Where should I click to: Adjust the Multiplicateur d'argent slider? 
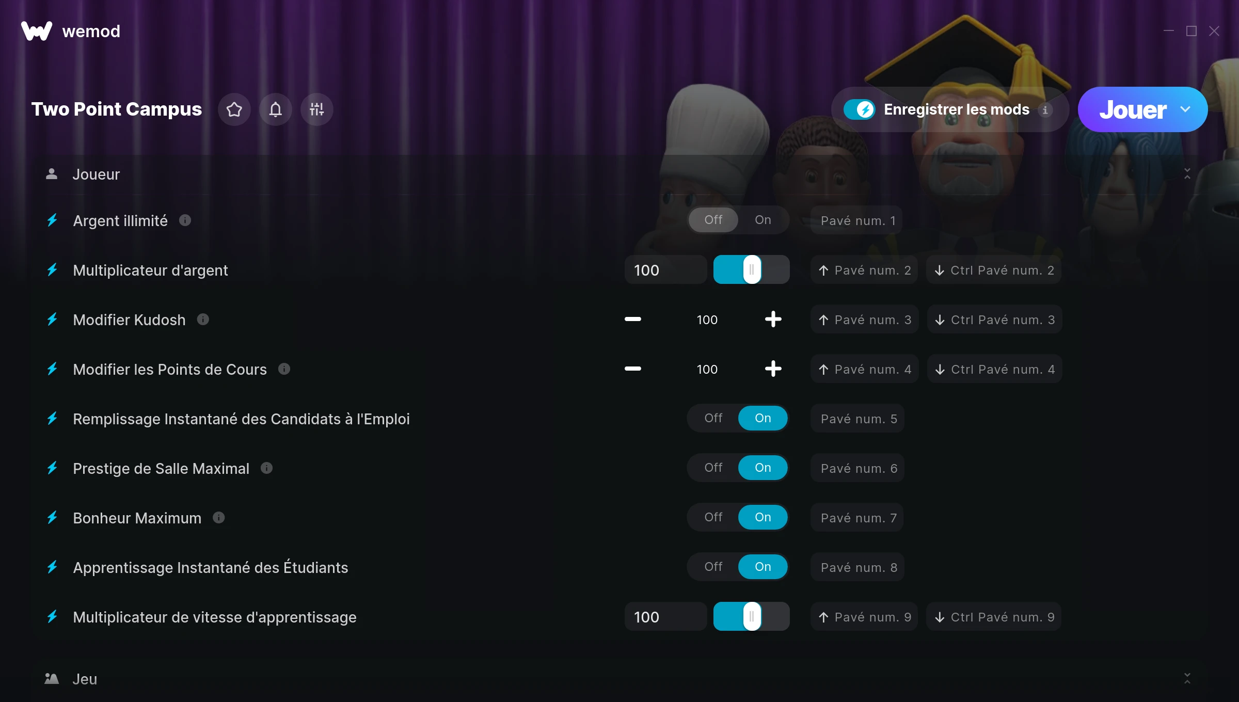pos(752,269)
